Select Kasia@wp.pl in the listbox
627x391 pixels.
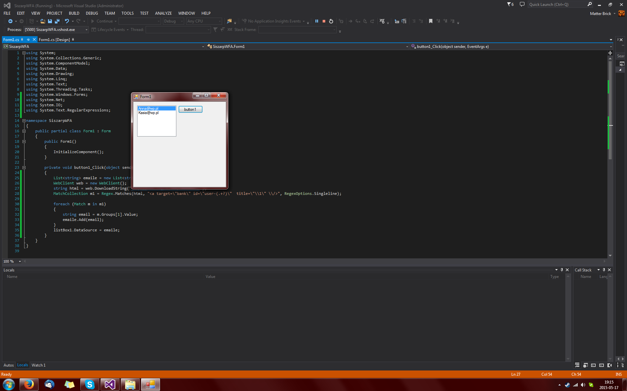pos(157,113)
